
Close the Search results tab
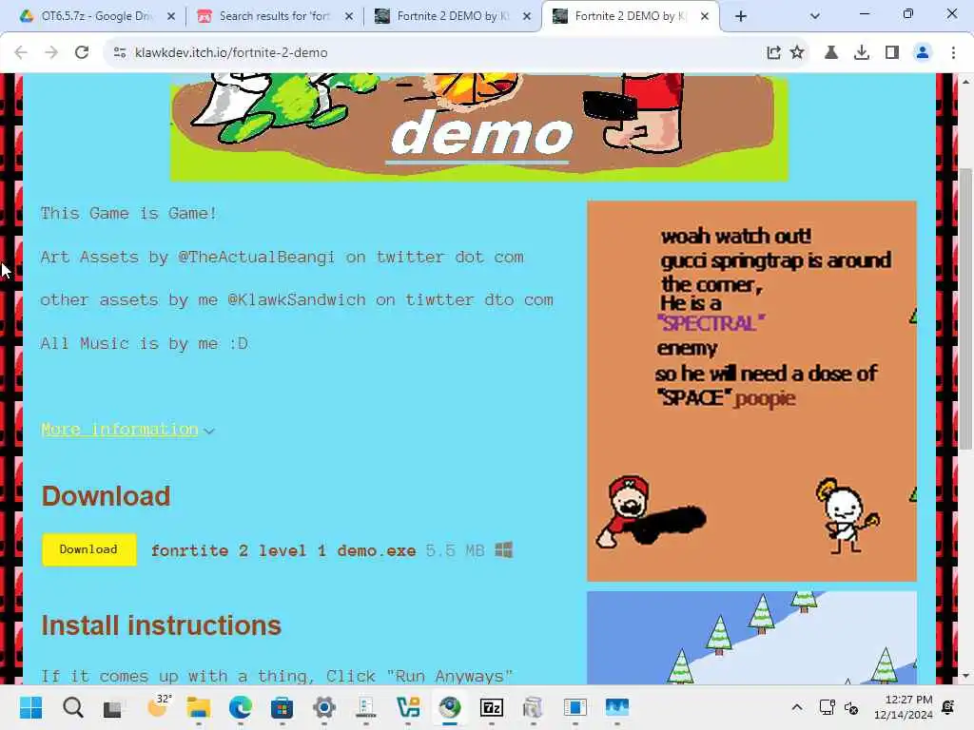click(x=349, y=16)
